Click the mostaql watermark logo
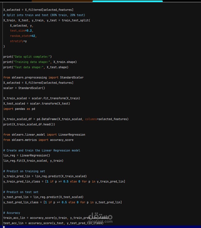Viewport: 201px width, 228px height. pos(100,216)
